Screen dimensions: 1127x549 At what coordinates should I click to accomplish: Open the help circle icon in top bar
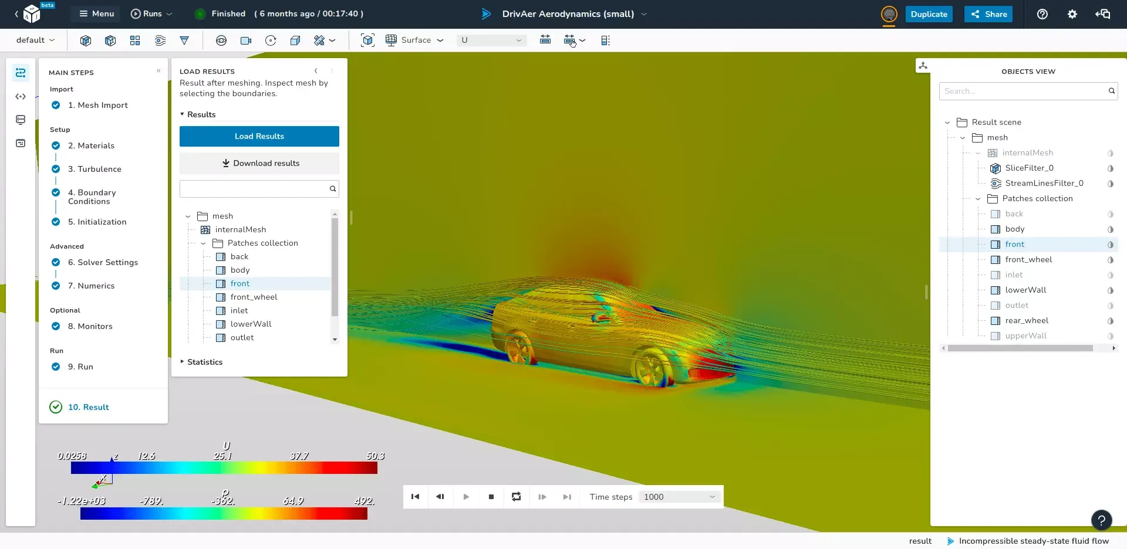(x=1042, y=14)
